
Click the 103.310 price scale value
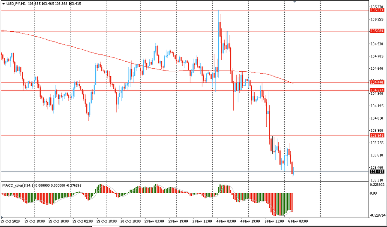coord(377,180)
